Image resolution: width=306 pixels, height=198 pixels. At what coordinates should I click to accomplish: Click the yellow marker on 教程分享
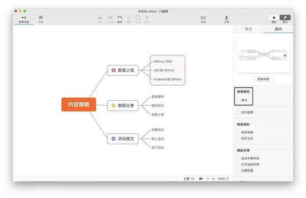point(113,105)
